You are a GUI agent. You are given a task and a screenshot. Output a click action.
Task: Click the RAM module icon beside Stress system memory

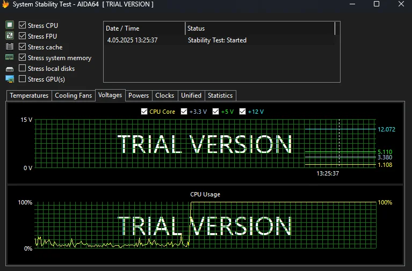point(10,57)
